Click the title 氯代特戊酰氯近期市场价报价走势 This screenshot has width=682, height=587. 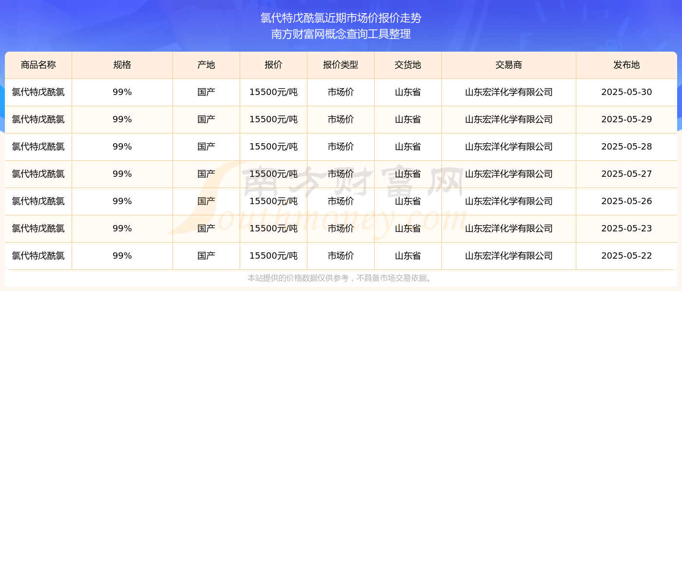coord(341,18)
